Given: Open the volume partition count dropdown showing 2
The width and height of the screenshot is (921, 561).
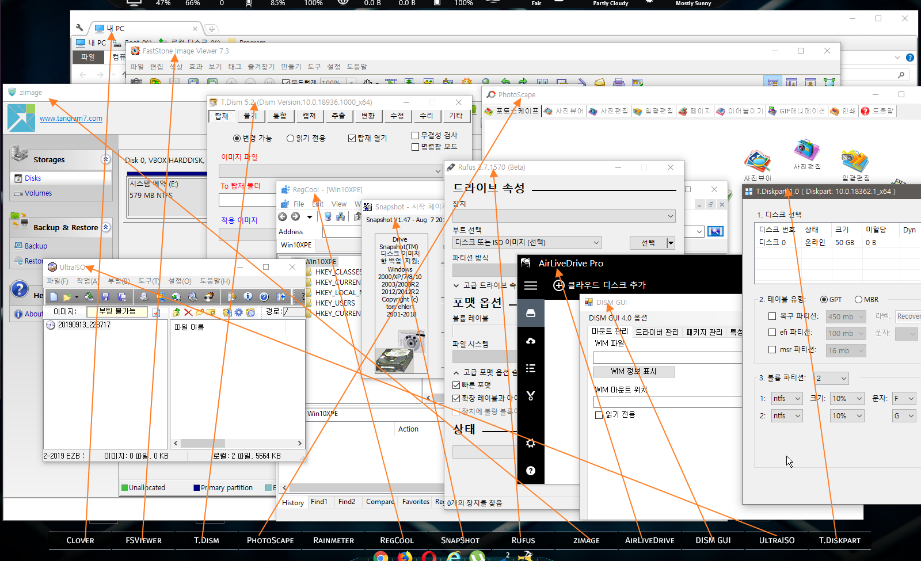Looking at the screenshot, I should [831, 378].
